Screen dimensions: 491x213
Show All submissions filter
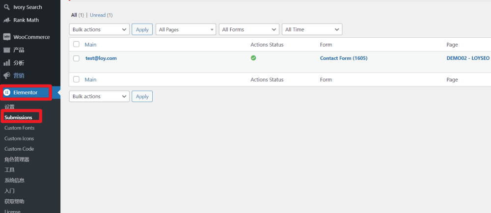(74, 15)
